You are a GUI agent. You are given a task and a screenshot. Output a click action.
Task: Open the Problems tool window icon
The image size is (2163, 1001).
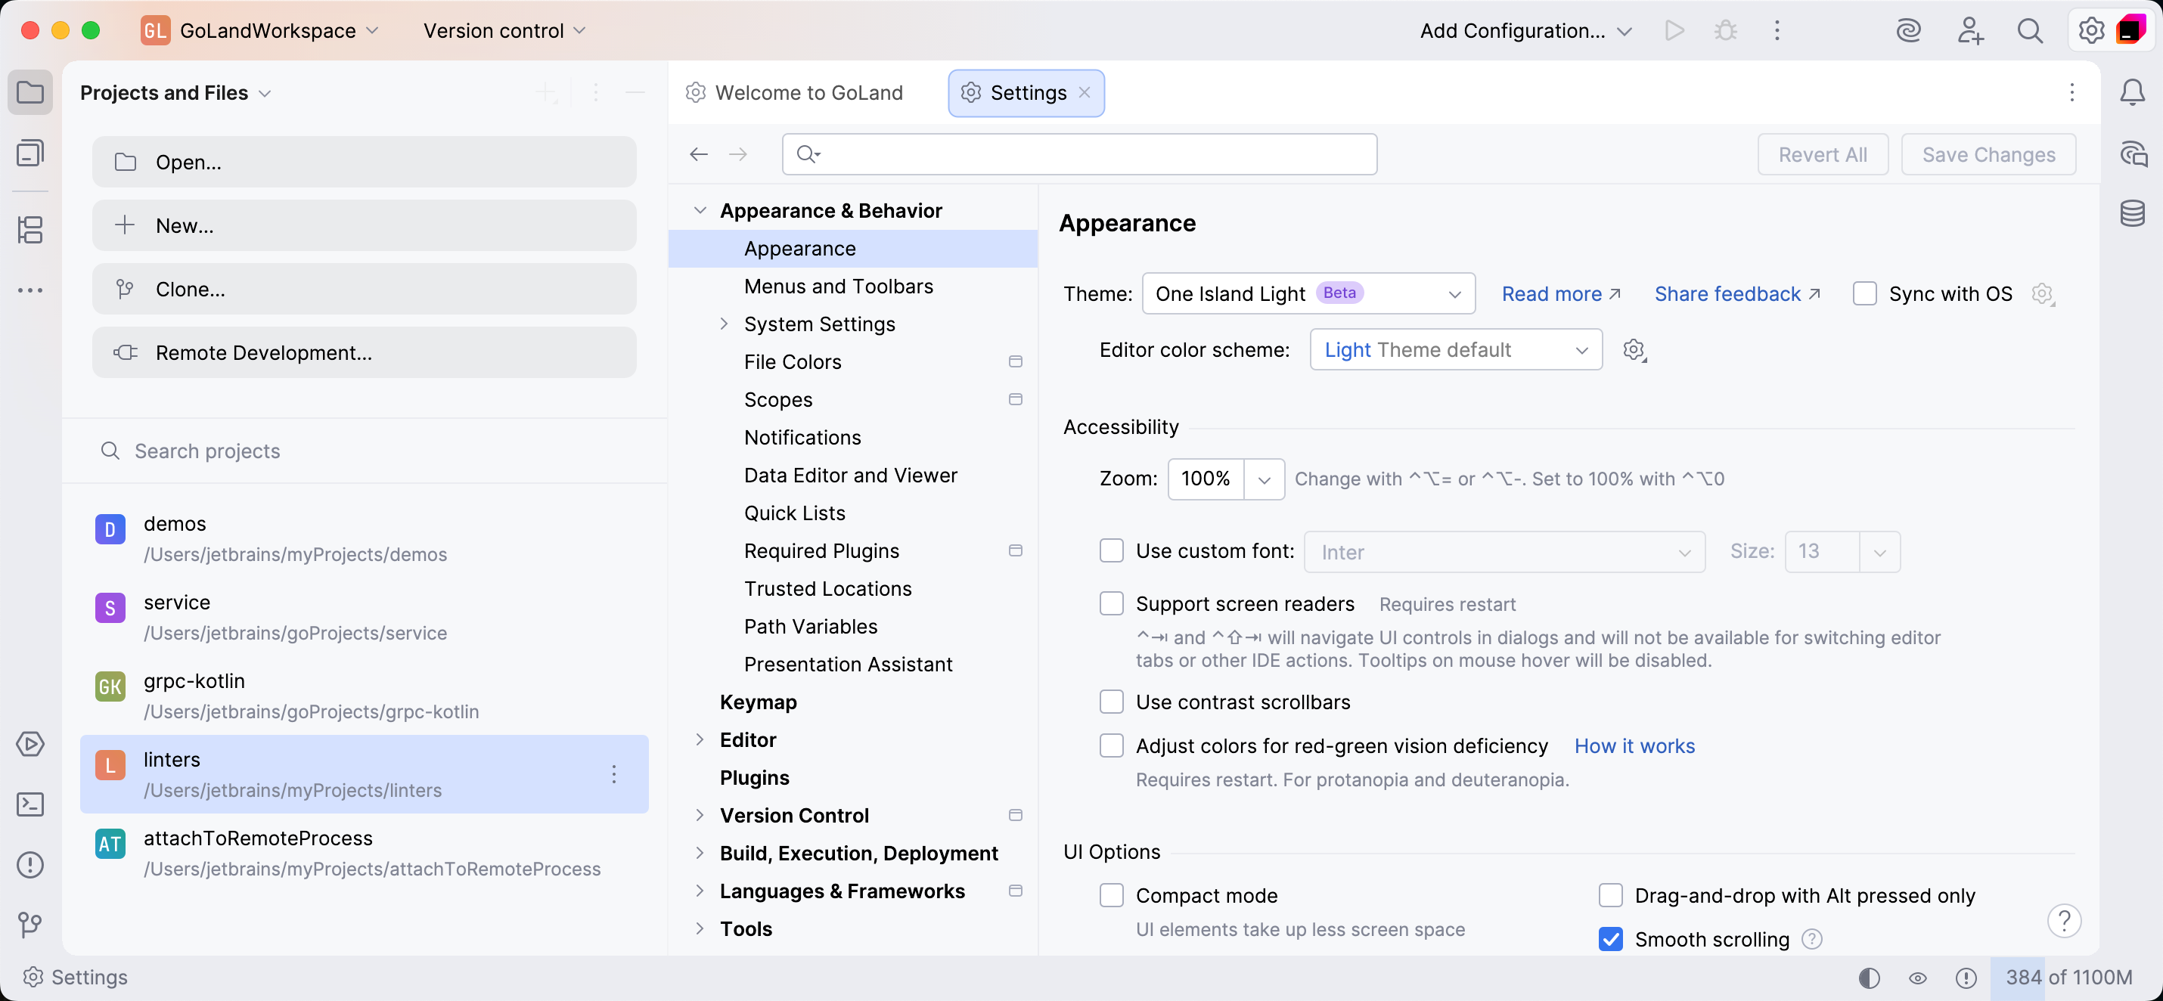[x=30, y=864]
